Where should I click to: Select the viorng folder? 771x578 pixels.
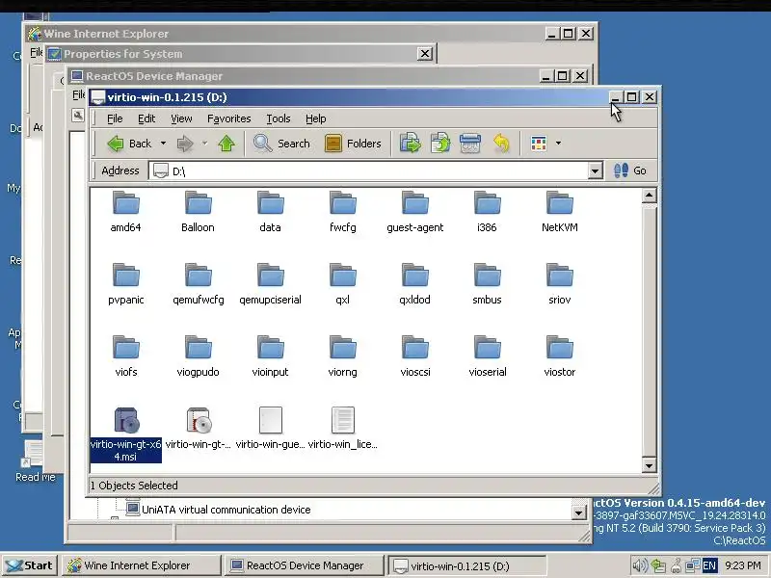point(343,355)
